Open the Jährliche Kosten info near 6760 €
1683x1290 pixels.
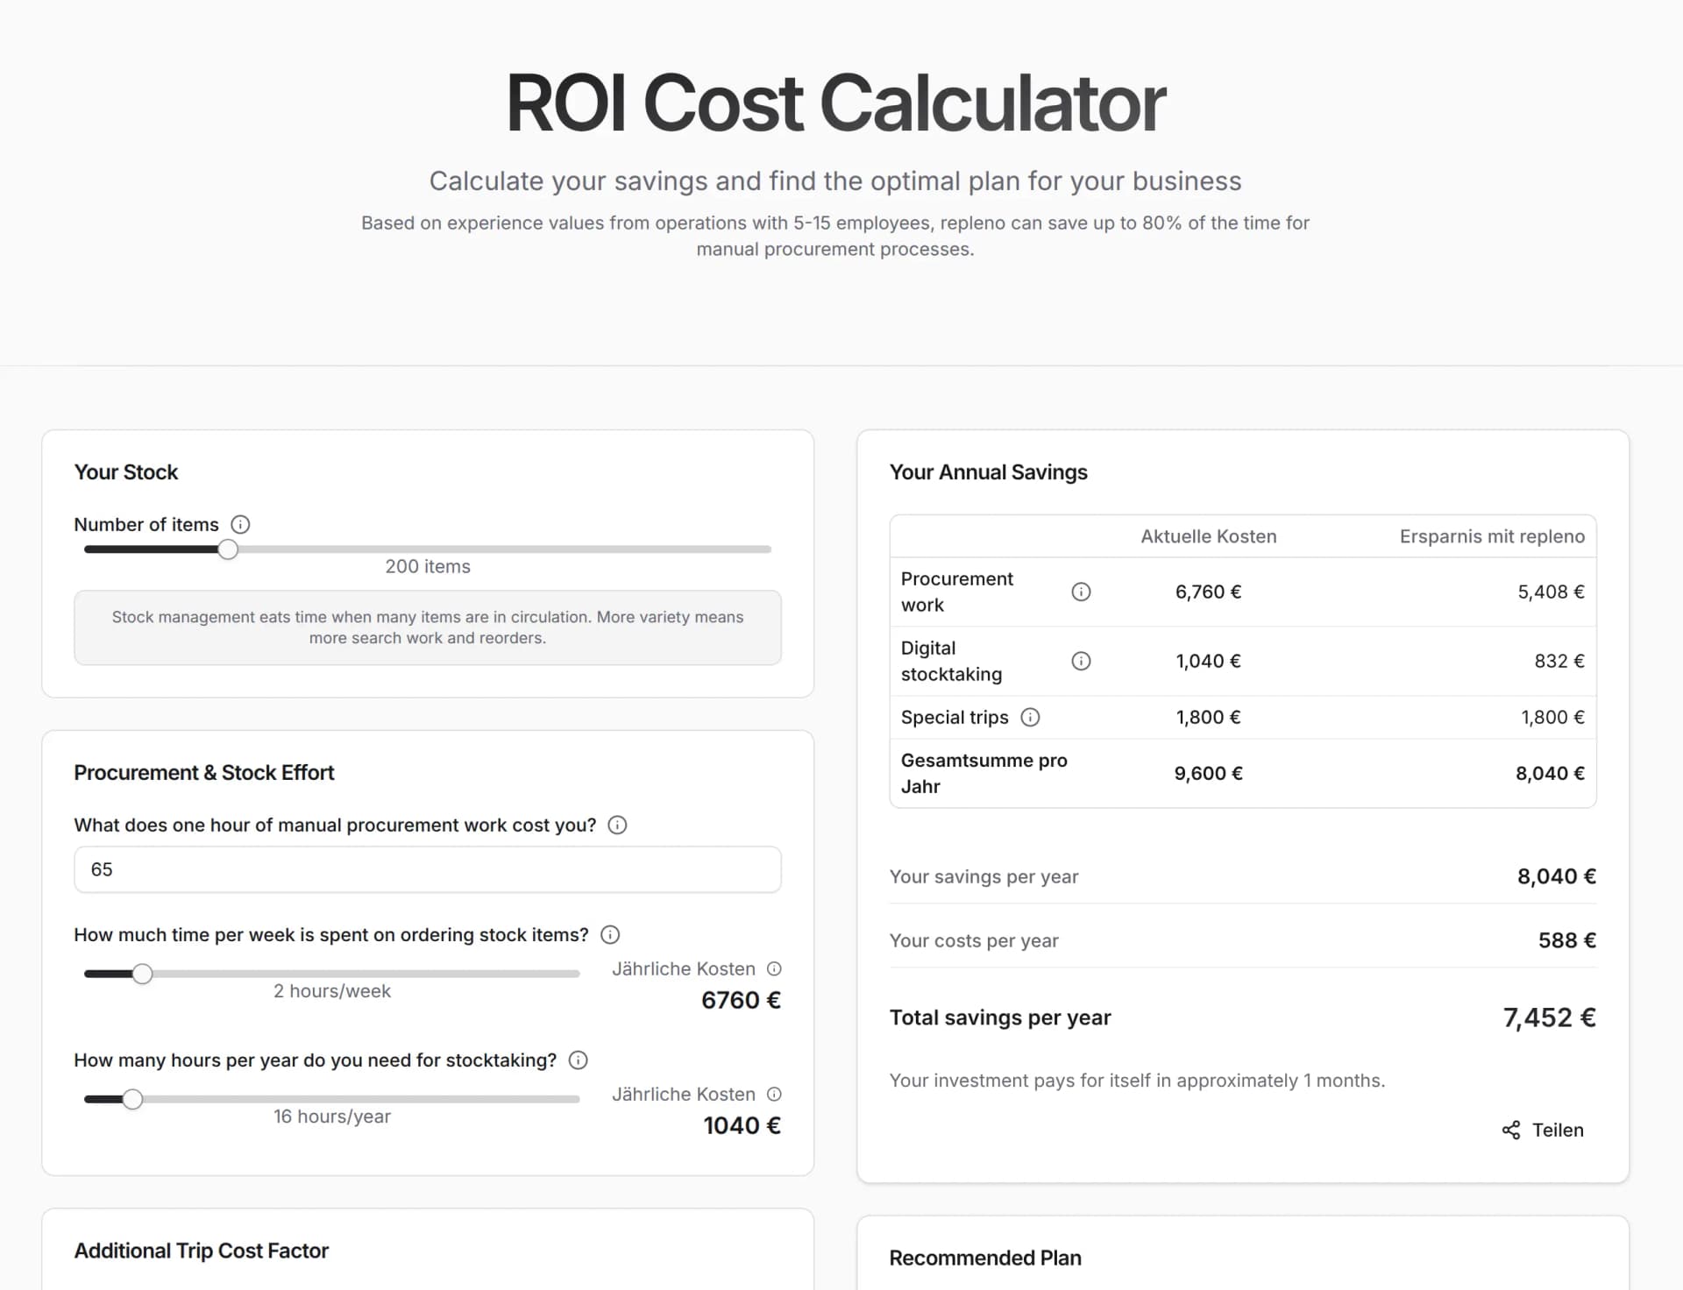(x=774, y=969)
